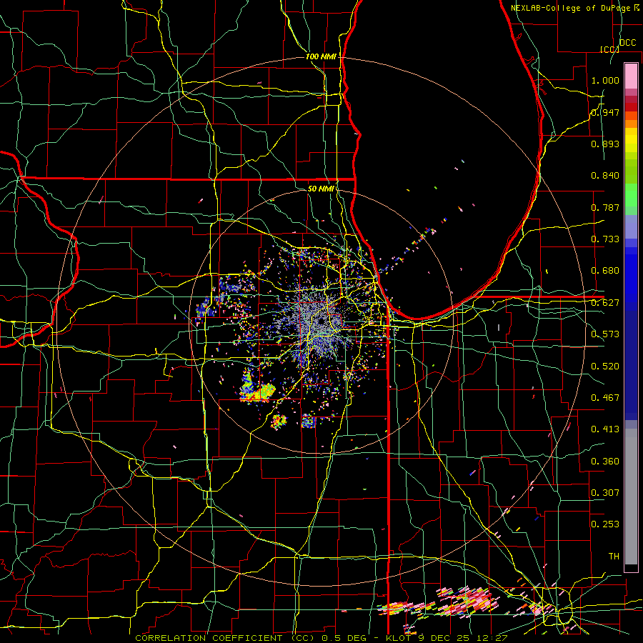The width and height of the screenshot is (643, 643).
Task: Click the TH threshold label on the legend
Action: (x=614, y=557)
